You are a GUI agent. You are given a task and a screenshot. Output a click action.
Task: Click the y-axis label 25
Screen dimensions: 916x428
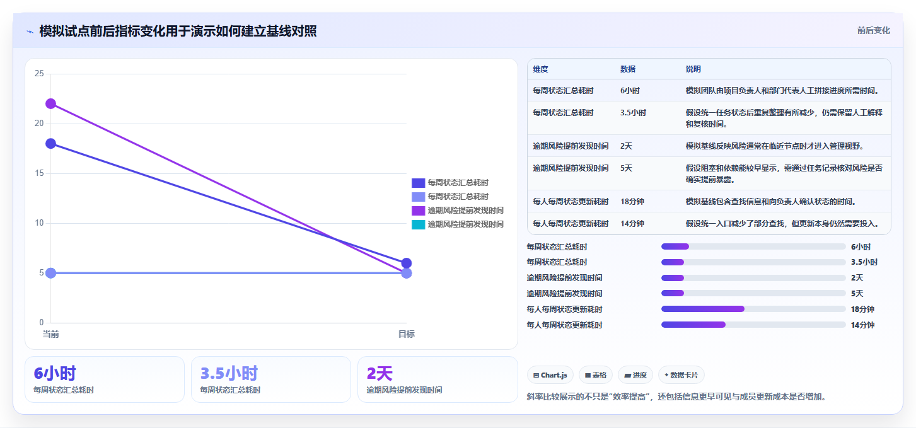point(39,74)
